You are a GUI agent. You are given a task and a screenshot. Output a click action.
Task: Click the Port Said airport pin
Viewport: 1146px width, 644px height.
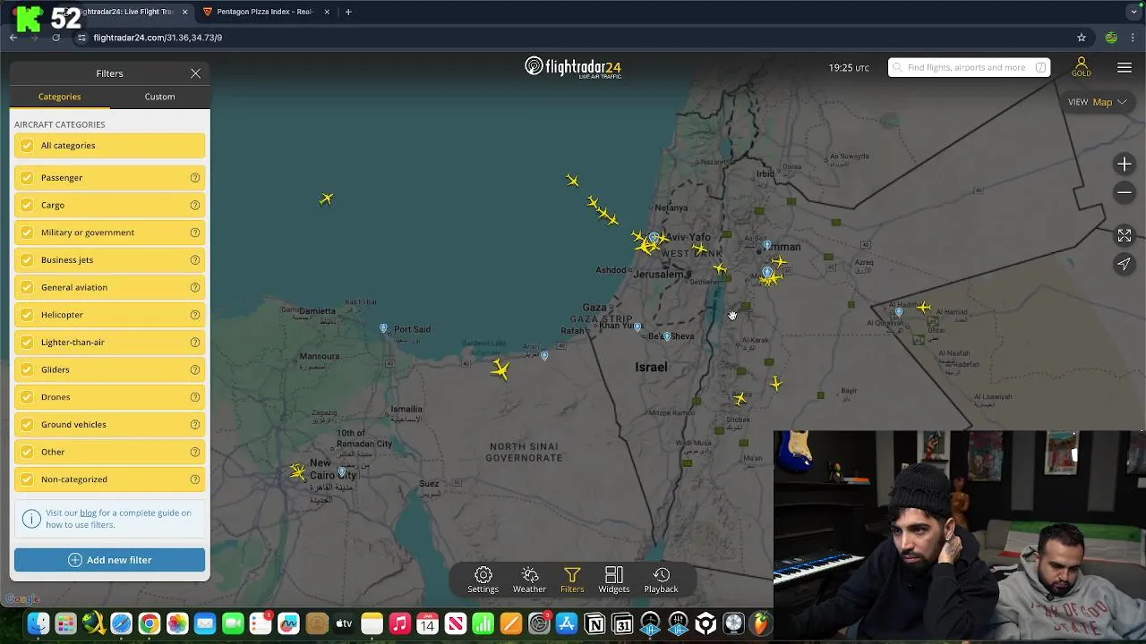(x=383, y=329)
